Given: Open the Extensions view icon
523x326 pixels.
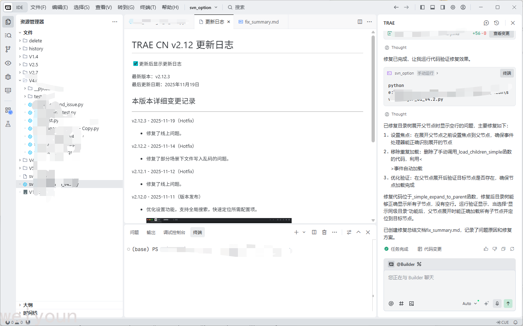Looking at the screenshot, I should coord(8,110).
